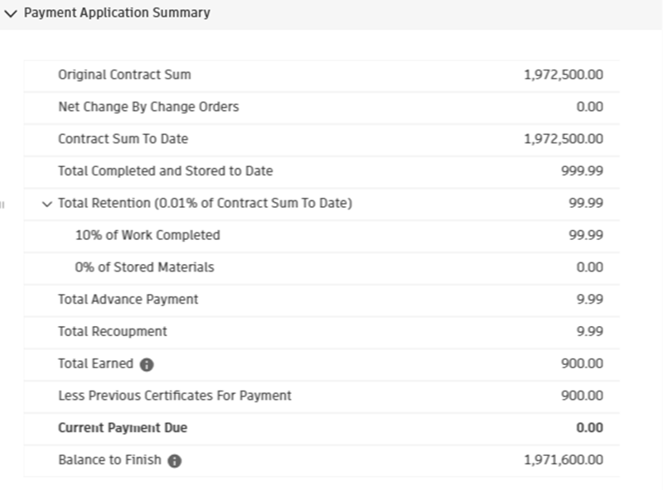Screen dimensions: 663x490
Task: Collapse the Total Retention row chevron
Action: [x=46, y=204]
